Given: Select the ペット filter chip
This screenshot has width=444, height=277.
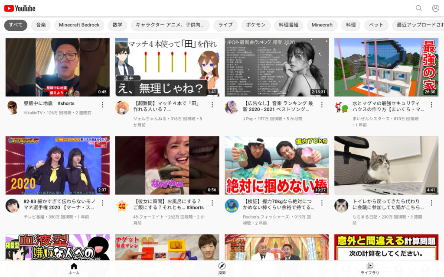Looking at the screenshot, I should 376,25.
